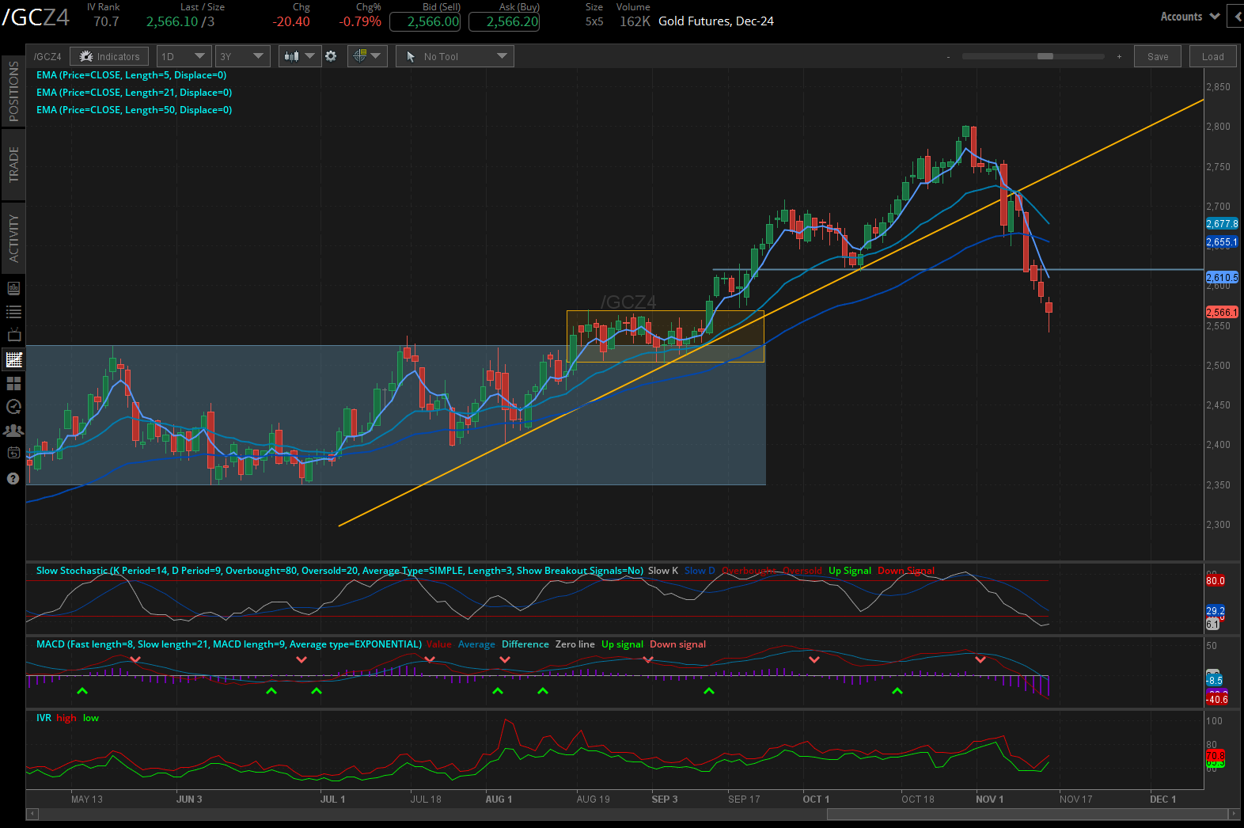Click the Up Signal legend in stochastic panel

tap(850, 571)
